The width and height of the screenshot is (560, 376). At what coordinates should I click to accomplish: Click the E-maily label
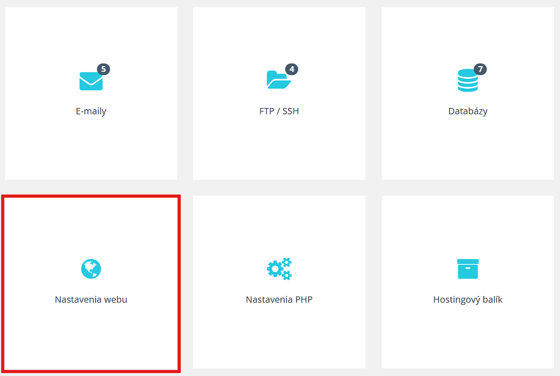pyautogui.click(x=91, y=111)
